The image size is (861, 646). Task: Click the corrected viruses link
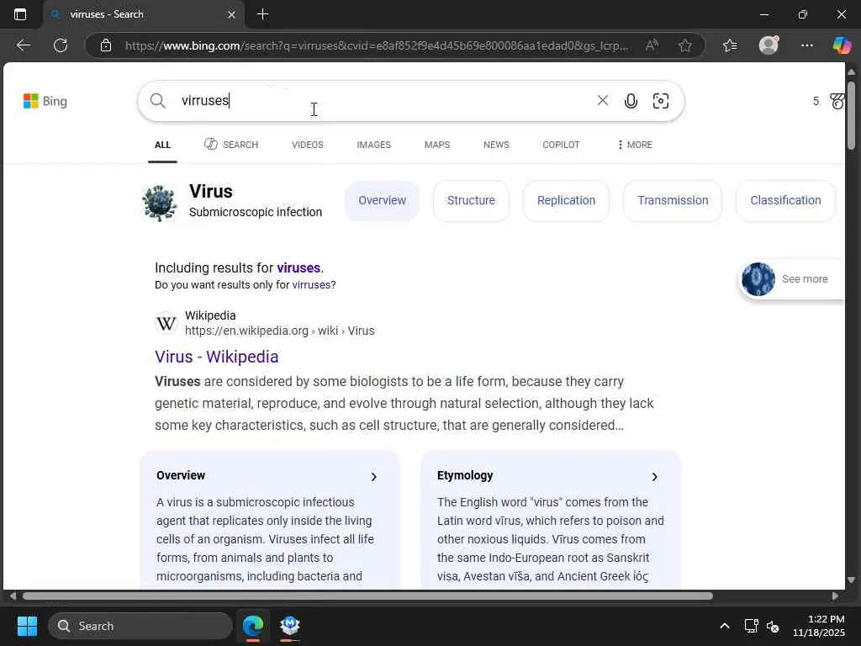[298, 268]
